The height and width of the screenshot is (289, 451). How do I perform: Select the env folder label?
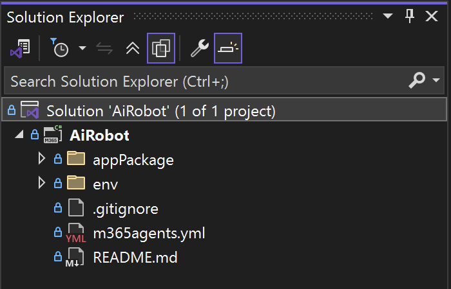105,184
